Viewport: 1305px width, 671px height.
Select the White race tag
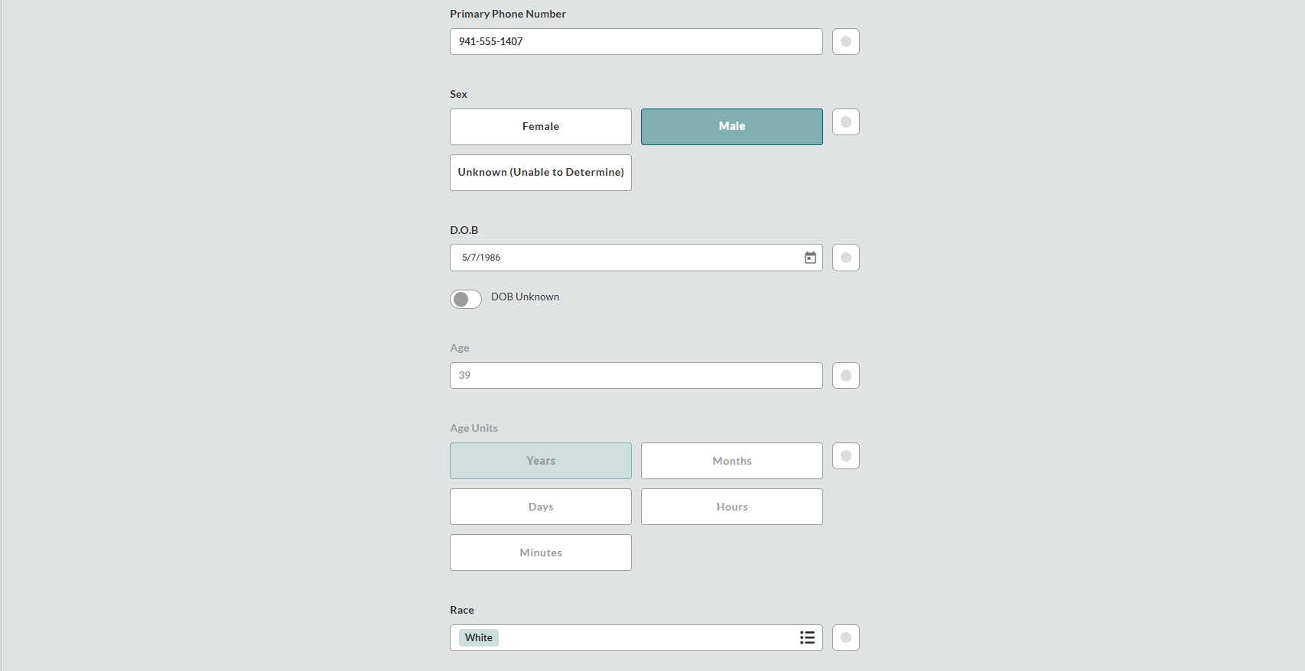[x=478, y=637]
